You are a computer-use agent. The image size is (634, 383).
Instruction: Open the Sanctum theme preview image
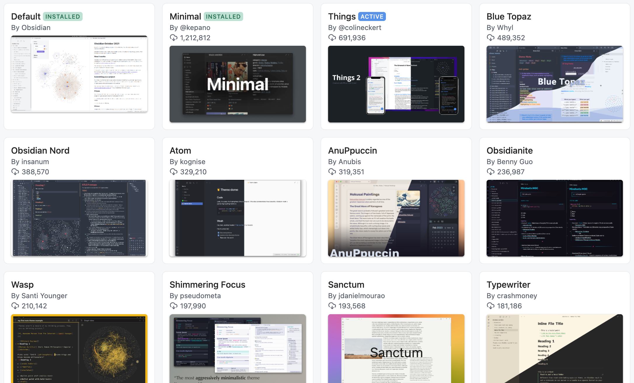(396, 349)
